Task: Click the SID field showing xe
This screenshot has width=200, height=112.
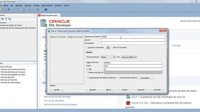Action: click(x=133, y=69)
